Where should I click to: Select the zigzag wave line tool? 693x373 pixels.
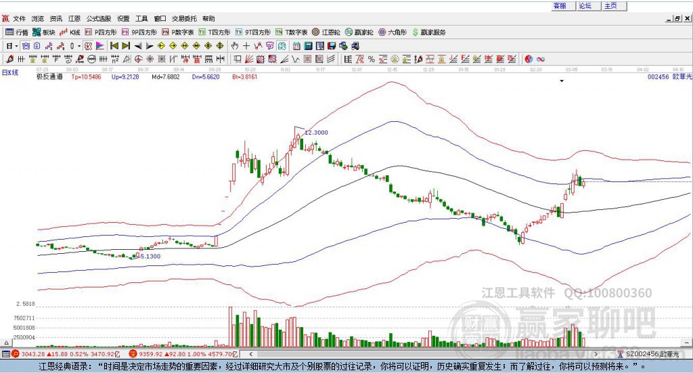pos(296,59)
